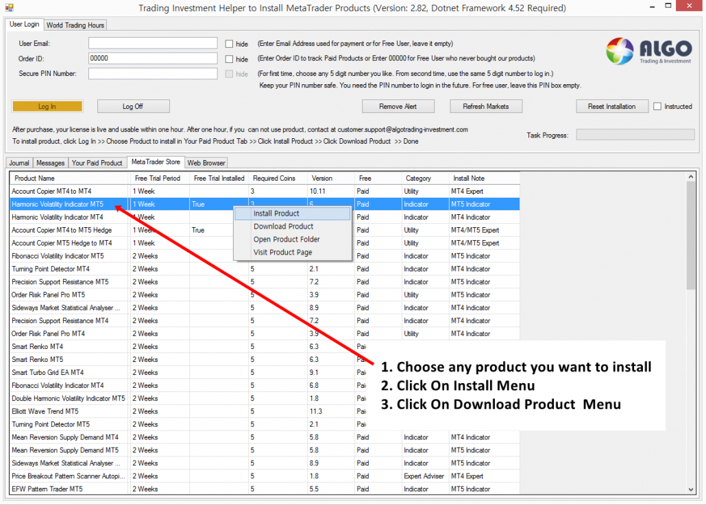Open the Messages tab
706x505 pixels.
coord(51,163)
